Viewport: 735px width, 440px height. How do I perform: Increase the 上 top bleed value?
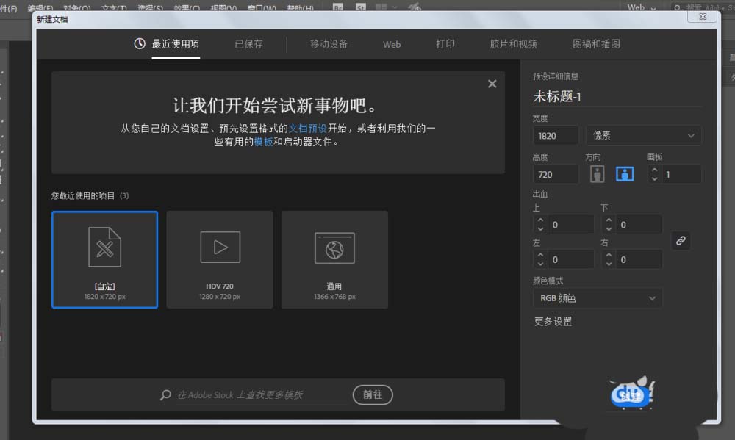[x=540, y=220]
